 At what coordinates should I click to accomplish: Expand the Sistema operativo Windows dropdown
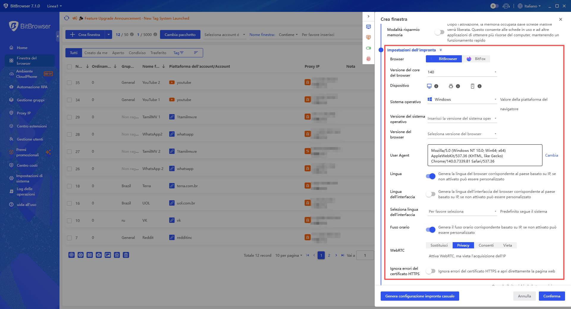click(462, 100)
